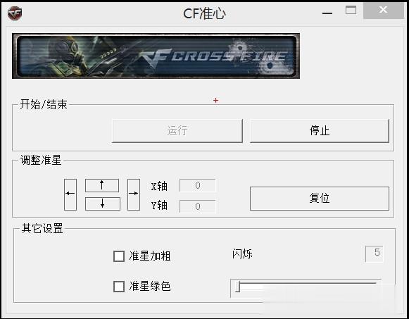Screen dimensions: 409x319
Task: Click the 闪烁 value field showing 5
Action: click(x=375, y=254)
